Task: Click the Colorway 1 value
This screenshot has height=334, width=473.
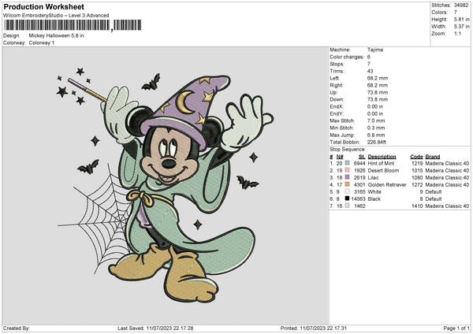Action: (41, 43)
